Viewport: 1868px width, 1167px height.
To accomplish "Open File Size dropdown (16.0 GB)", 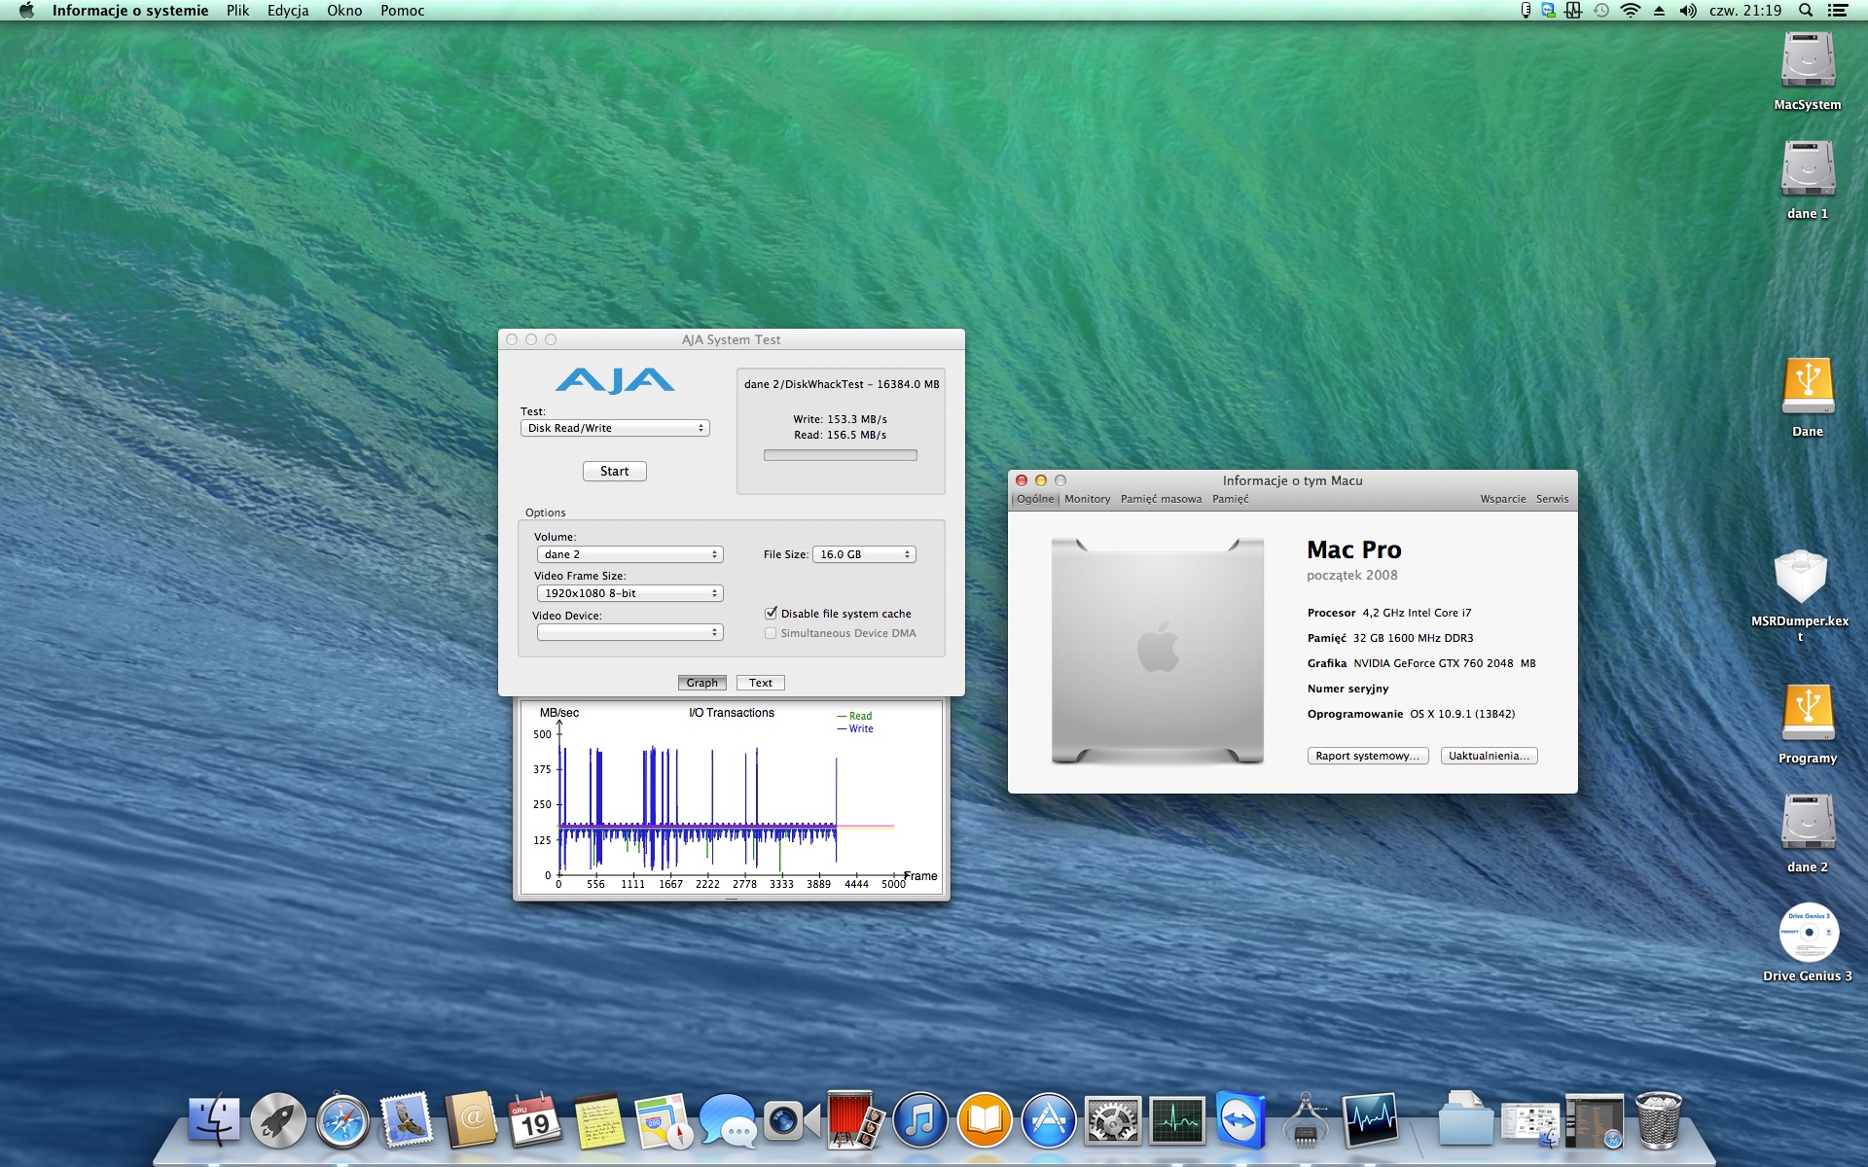I will coord(864,554).
